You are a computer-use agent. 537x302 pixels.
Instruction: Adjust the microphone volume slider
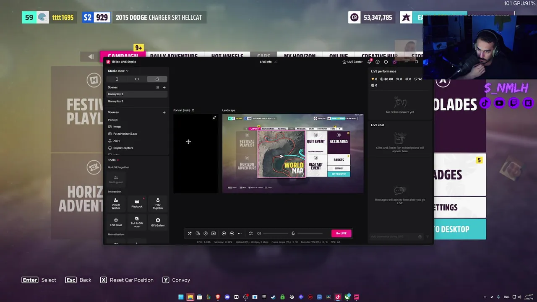(310, 233)
